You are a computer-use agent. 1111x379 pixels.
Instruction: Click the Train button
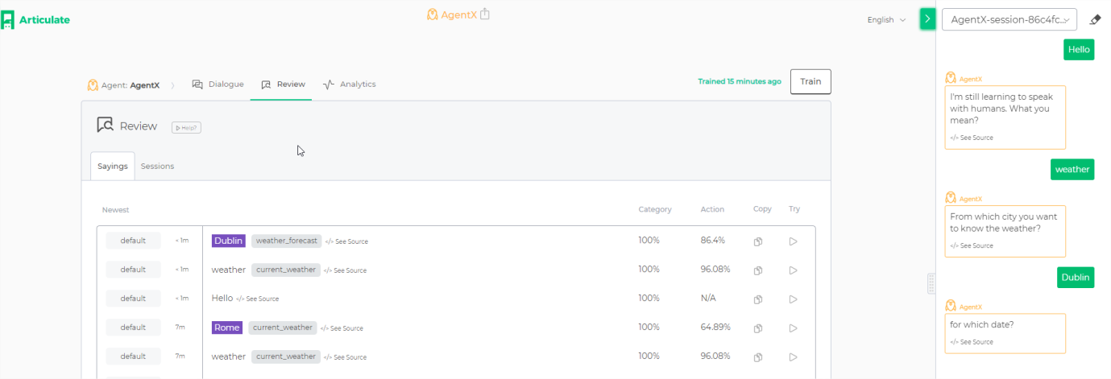[x=810, y=81]
